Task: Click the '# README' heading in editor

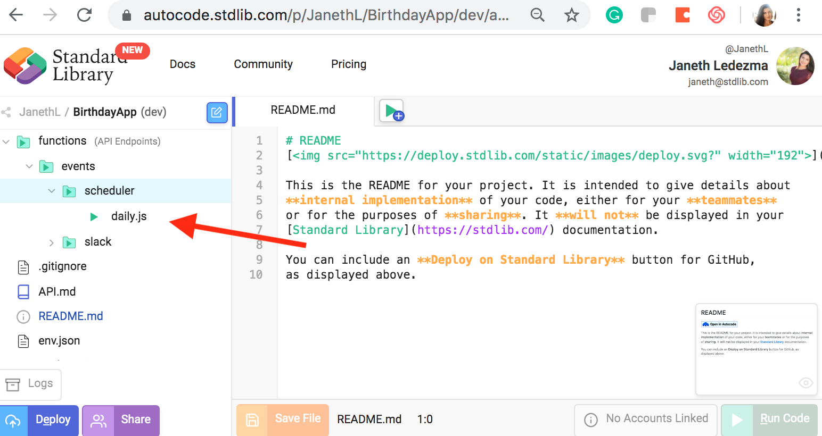Action: point(313,141)
